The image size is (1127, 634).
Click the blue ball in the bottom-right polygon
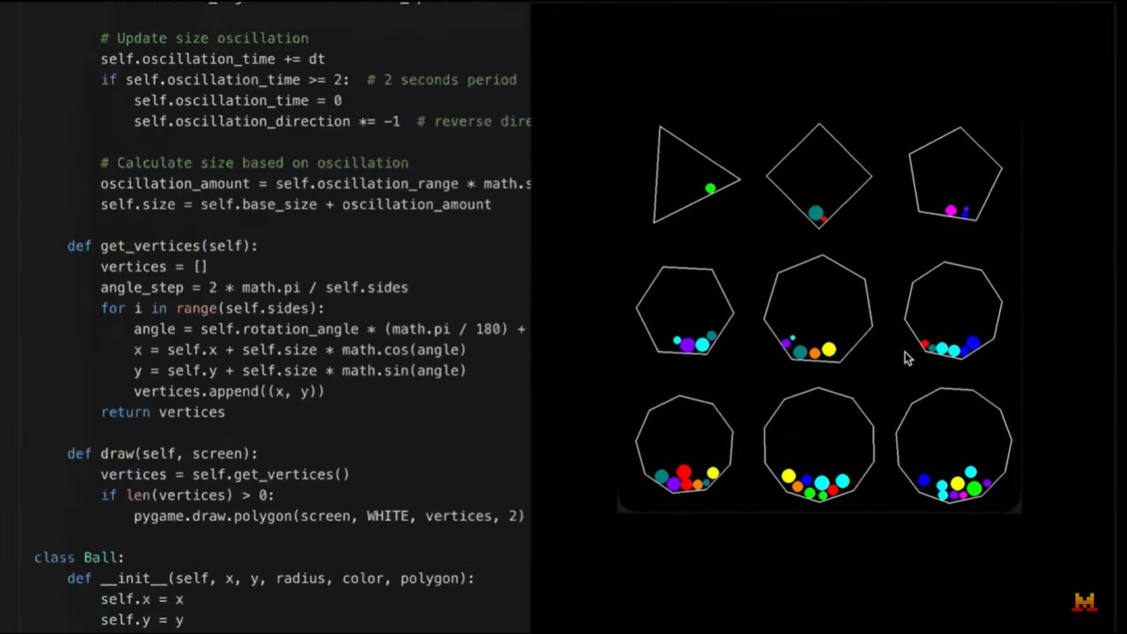pyautogui.click(x=924, y=480)
